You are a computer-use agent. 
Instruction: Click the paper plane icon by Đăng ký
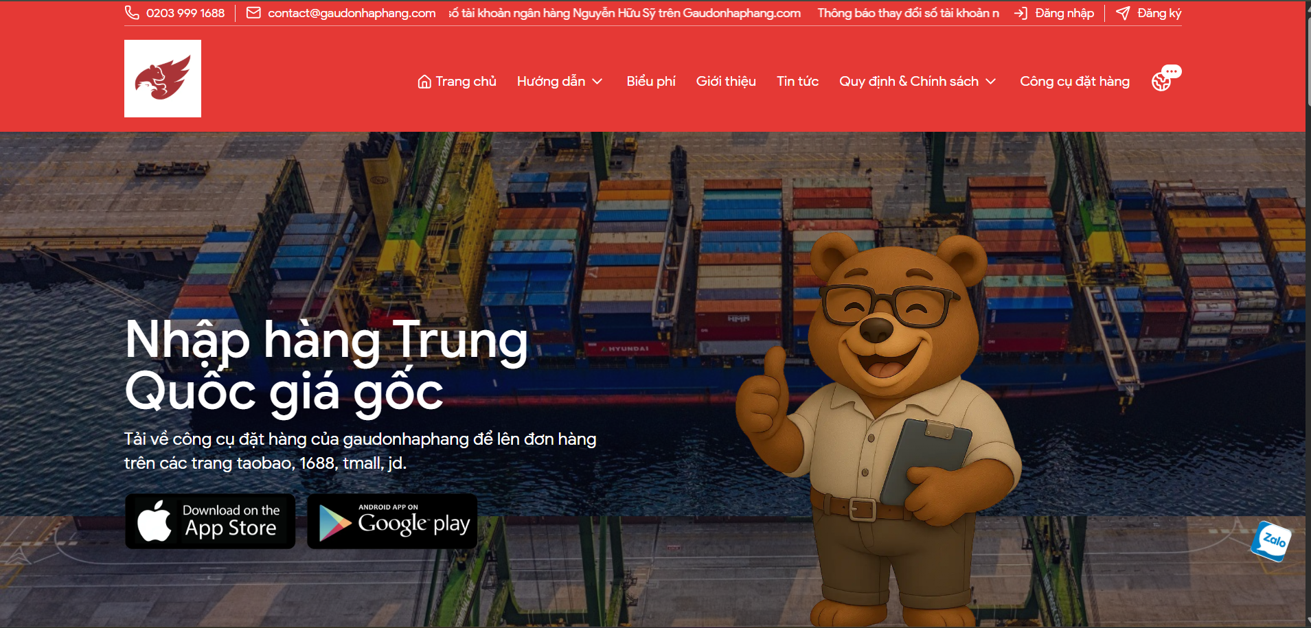coord(1123,13)
